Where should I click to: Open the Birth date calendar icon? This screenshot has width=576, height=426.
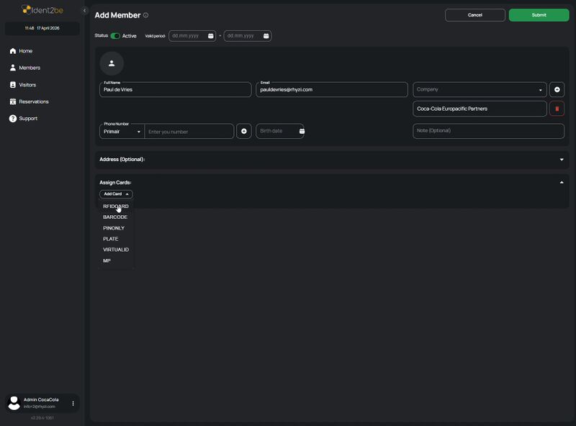pyautogui.click(x=301, y=131)
